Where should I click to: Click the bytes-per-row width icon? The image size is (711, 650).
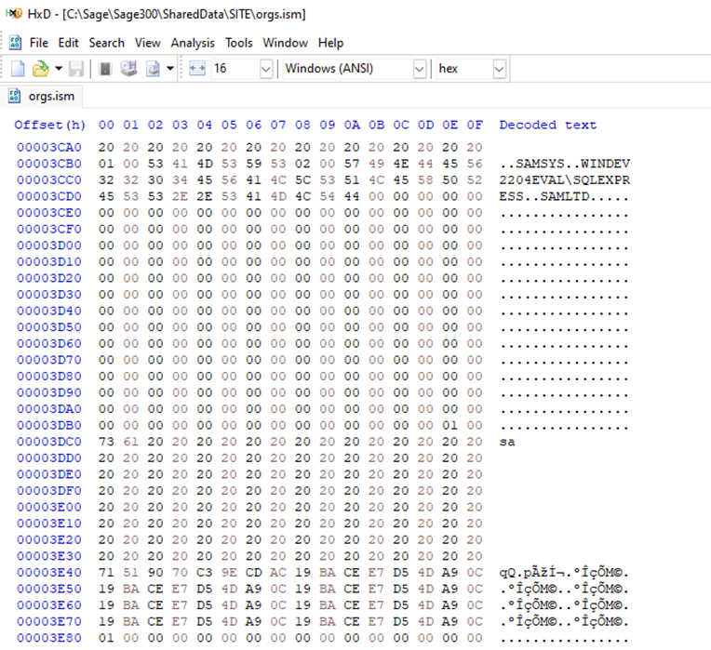196,69
